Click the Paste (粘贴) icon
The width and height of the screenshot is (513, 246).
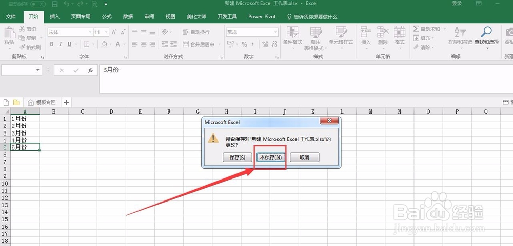9,33
